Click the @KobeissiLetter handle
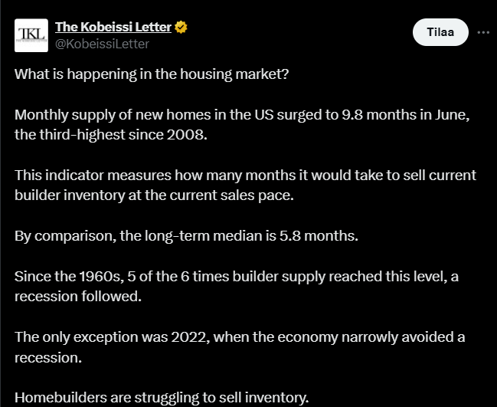The image size is (497, 407). pyautogui.click(x=102, y=44)
